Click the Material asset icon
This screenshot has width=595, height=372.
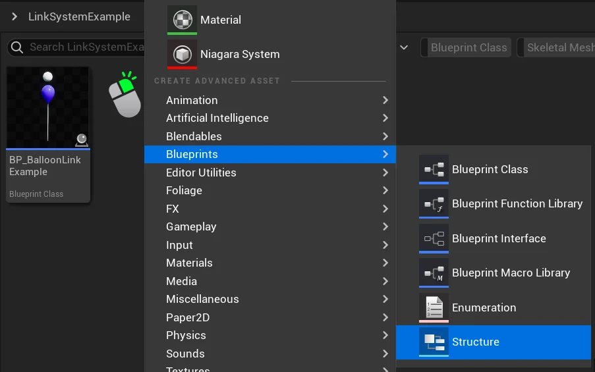coord(183,20)
